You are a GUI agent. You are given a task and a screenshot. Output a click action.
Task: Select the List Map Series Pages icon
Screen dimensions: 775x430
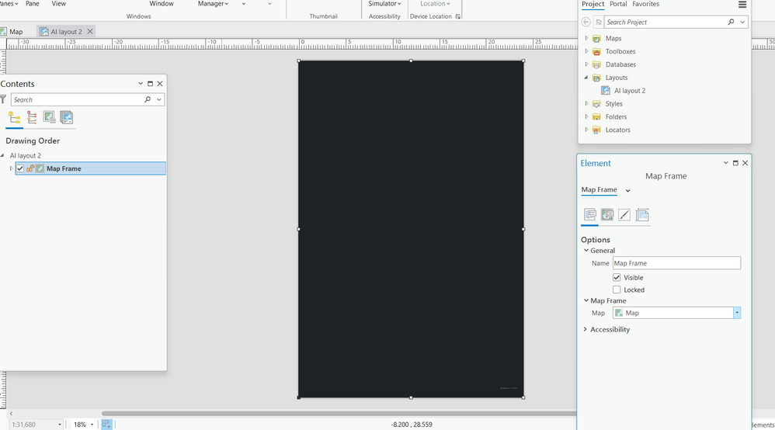(66, 118)
